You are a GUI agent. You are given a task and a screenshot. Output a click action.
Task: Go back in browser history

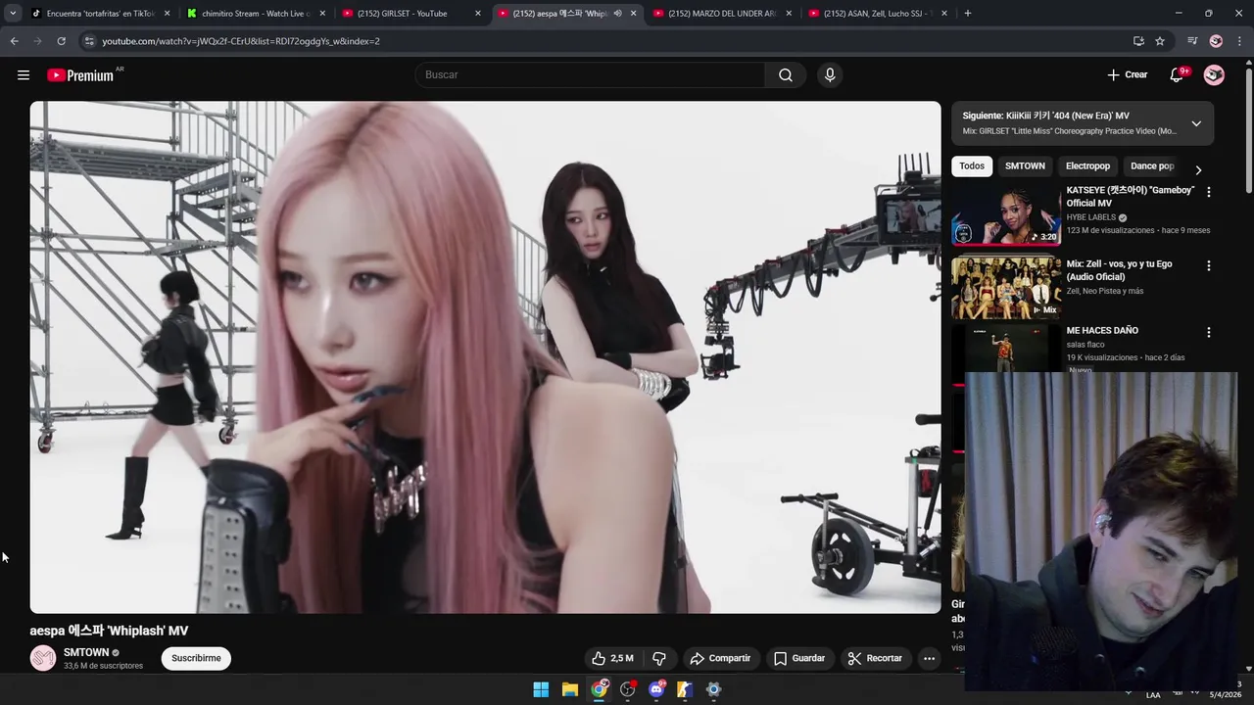[x=14, y=41]
